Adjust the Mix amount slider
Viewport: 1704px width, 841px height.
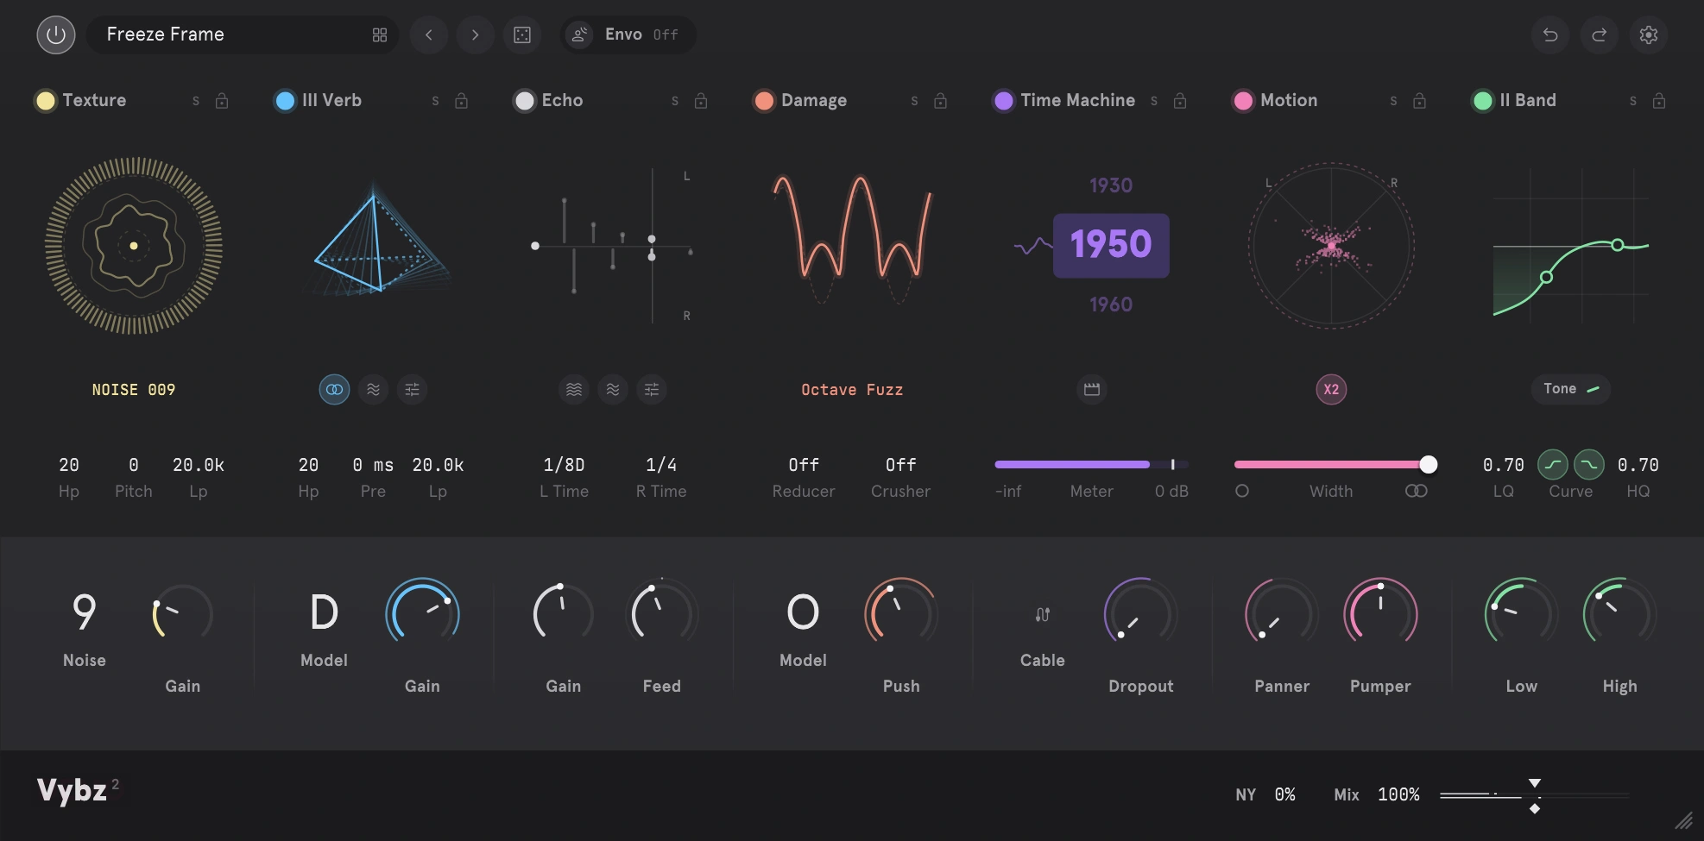click(x=1535, y=795)
